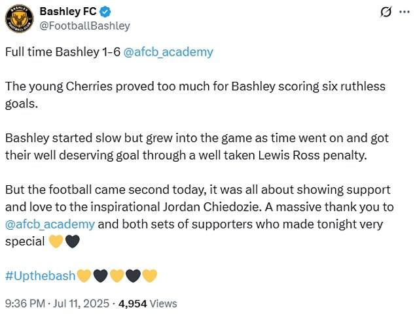The height and width of the screenshot is (318, 415).
Task: Click the Bashley FC profile avatar
Action: pos(20,18)
